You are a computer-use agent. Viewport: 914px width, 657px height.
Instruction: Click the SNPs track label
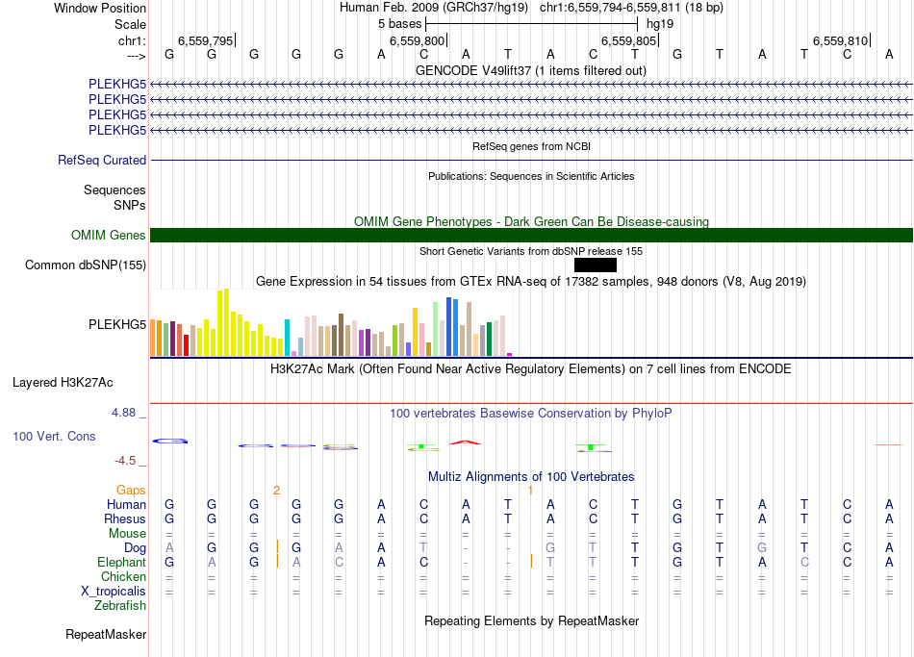tap(130, 205)
